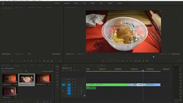Go to In point in Source monitor

[x=24, y=61]
